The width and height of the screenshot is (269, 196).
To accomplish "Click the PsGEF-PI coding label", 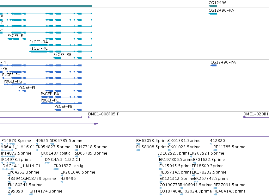I will 27,88.
